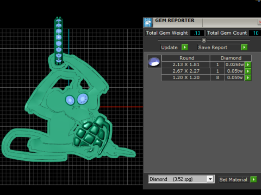Image resolution: width=261 pixels, height=195 pixels.
Task: Click the Total Gem Count label
Action: [x=227, y=33]
